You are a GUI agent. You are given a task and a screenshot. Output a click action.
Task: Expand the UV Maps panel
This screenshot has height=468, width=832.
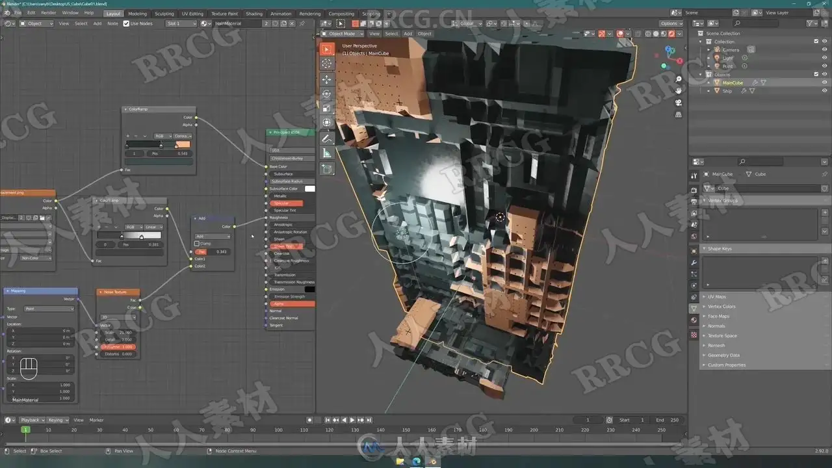tap(716, 296)
